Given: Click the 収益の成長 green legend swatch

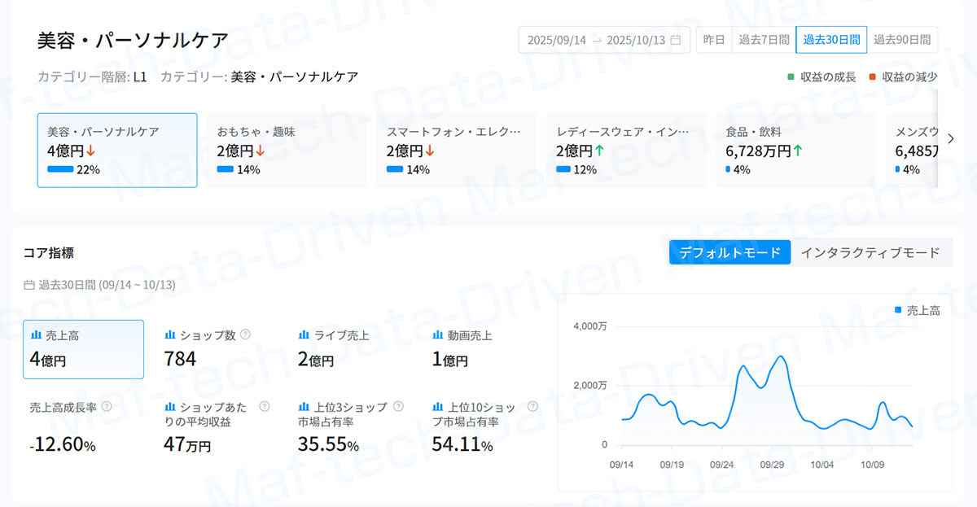Looking at the screenshot, I should click(x=791, y=77).
